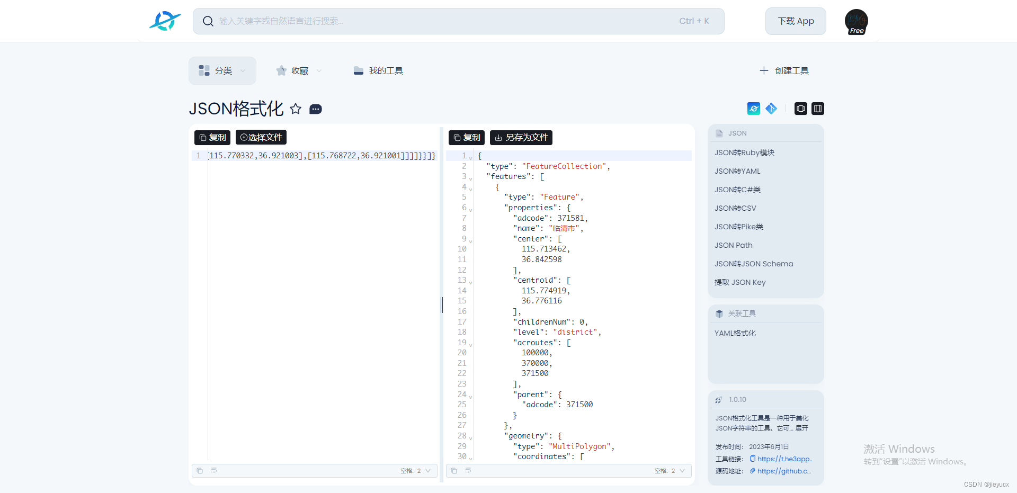1017x493 pixels.
Task: Click the JSON格式化 page title
Action: (236, 109)
